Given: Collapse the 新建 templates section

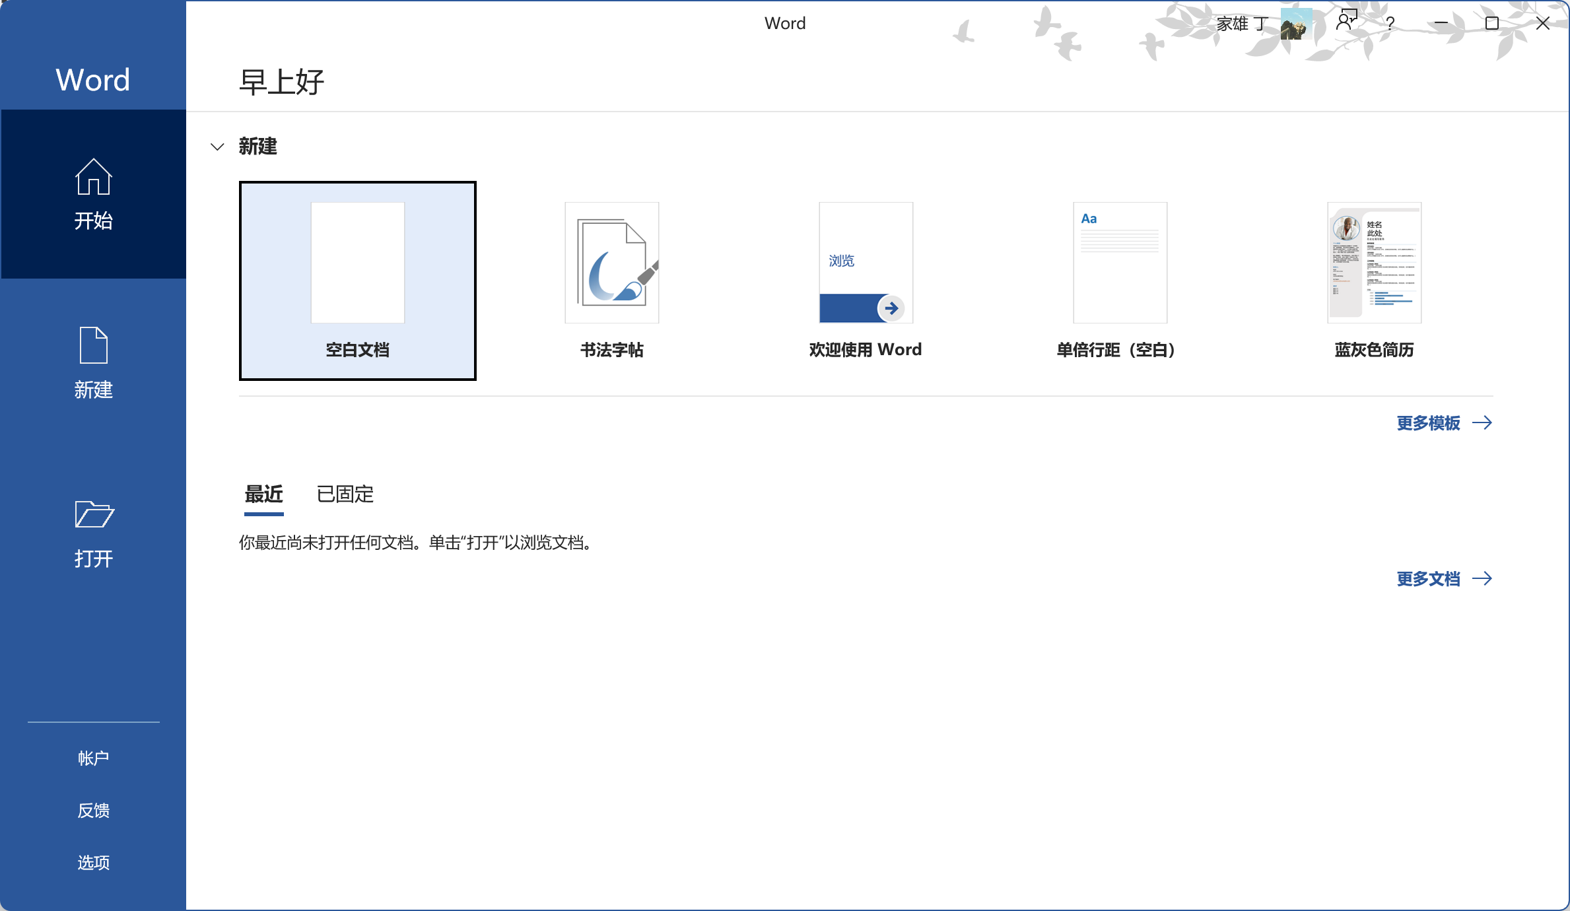Looking at the screenshot, I should (x=217, y=147).
